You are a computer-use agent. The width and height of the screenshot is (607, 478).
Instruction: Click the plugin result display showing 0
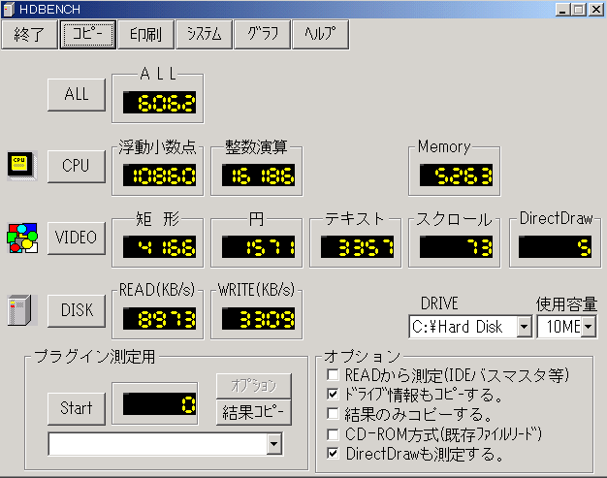tap(159, 404)
